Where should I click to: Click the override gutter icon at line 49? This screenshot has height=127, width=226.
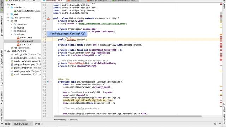click(x=48, y=81)
